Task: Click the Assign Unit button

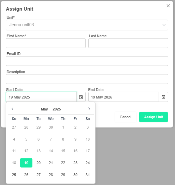Action: [154, 117]
